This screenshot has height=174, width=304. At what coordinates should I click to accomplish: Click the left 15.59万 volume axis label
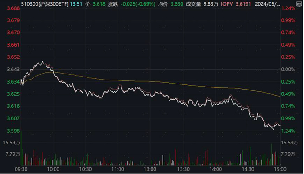pyautogui.click(x=11, y=143)
